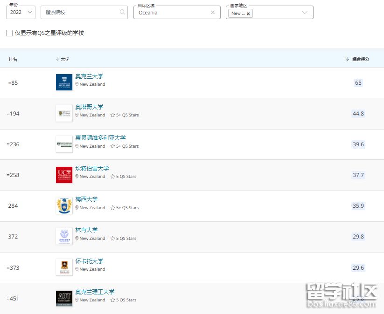Image resolution: width=384 pixels, height=314 pixels.
Task: Click the University of Auckland logo
Action: click(x=64, y=82)
